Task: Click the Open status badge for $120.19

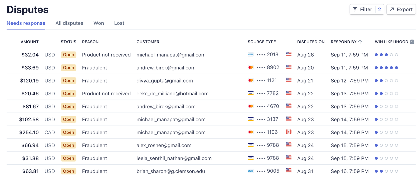Action: click(x=69, y=81)
